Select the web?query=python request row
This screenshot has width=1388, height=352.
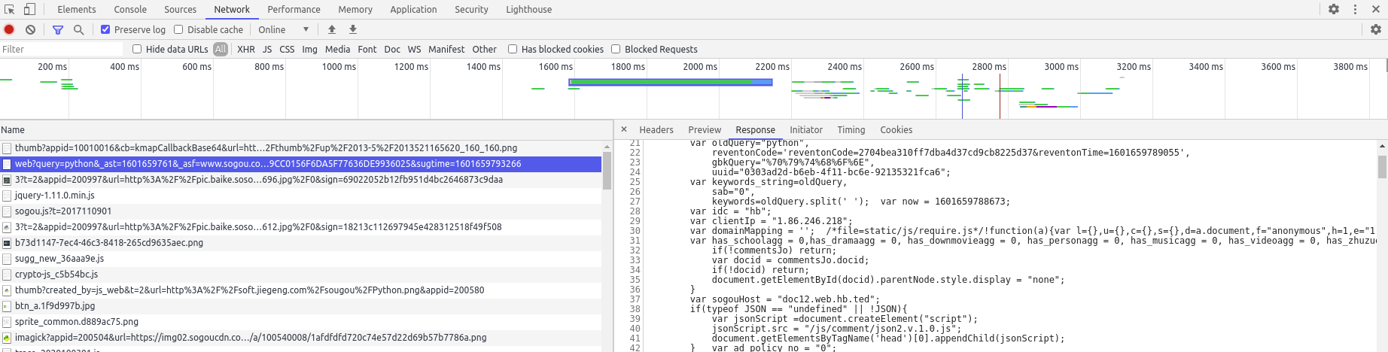[301, 163]
